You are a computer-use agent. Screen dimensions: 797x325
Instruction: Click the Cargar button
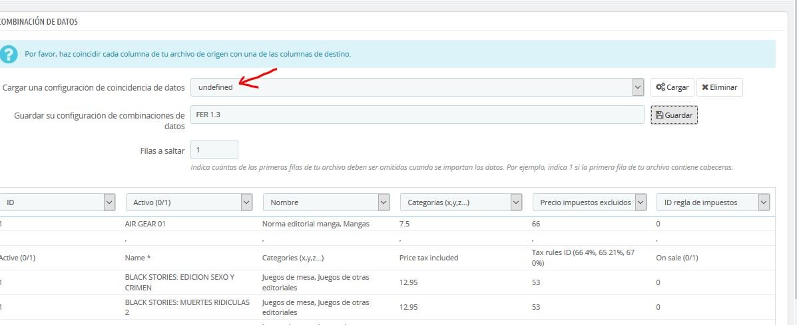(x=672, y=87)
